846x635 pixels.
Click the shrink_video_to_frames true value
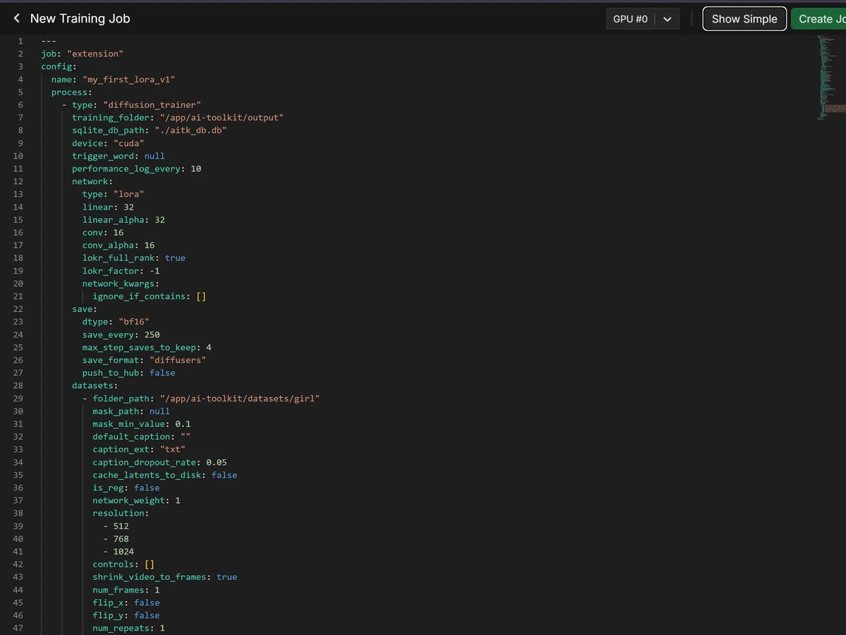[227, 577]
